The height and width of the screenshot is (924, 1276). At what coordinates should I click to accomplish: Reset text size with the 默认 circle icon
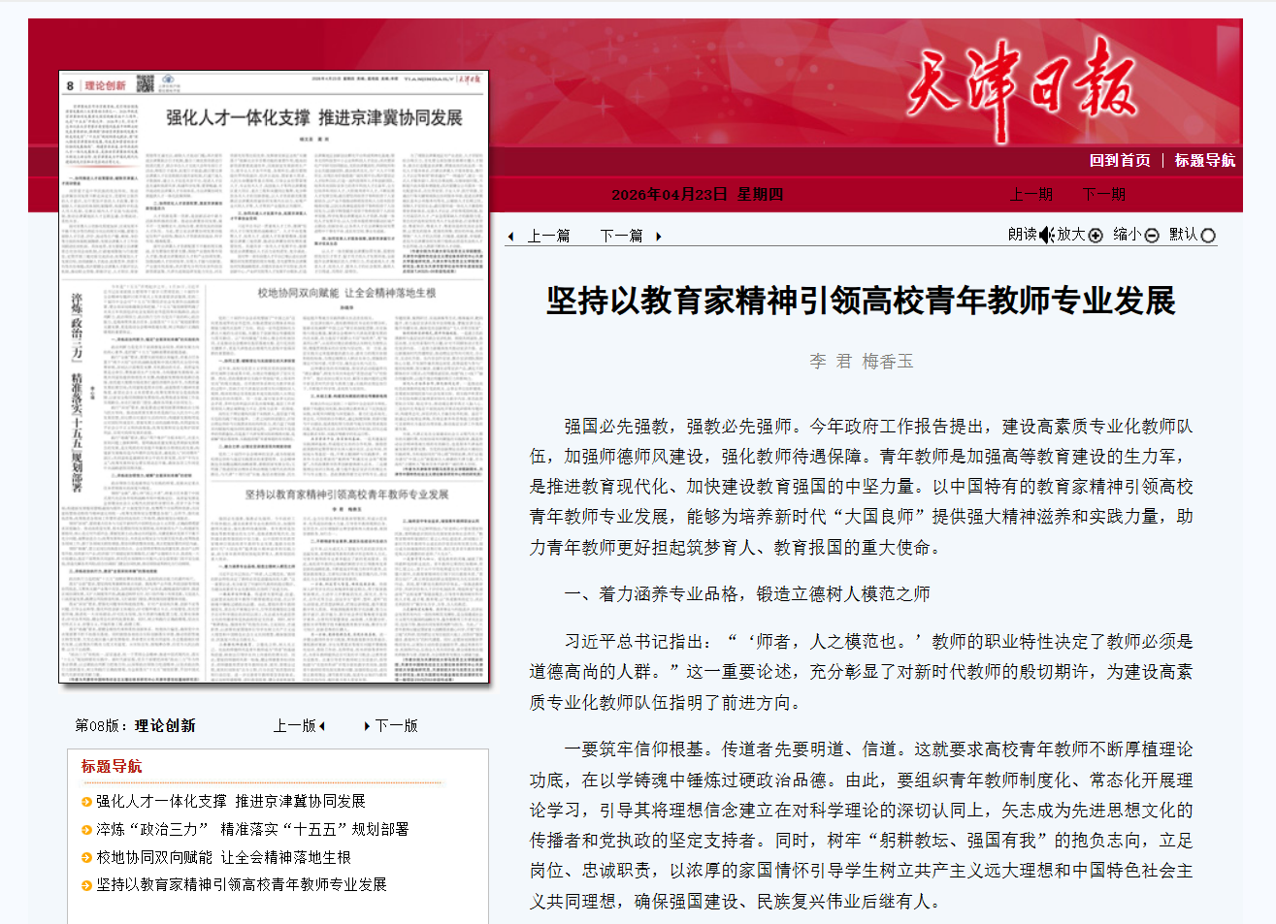click(1208, 235)
